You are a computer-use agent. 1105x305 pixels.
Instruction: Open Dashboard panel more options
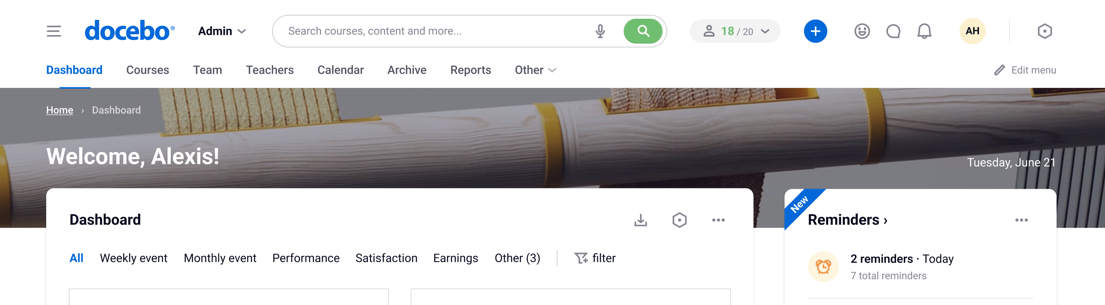point(718,220)
